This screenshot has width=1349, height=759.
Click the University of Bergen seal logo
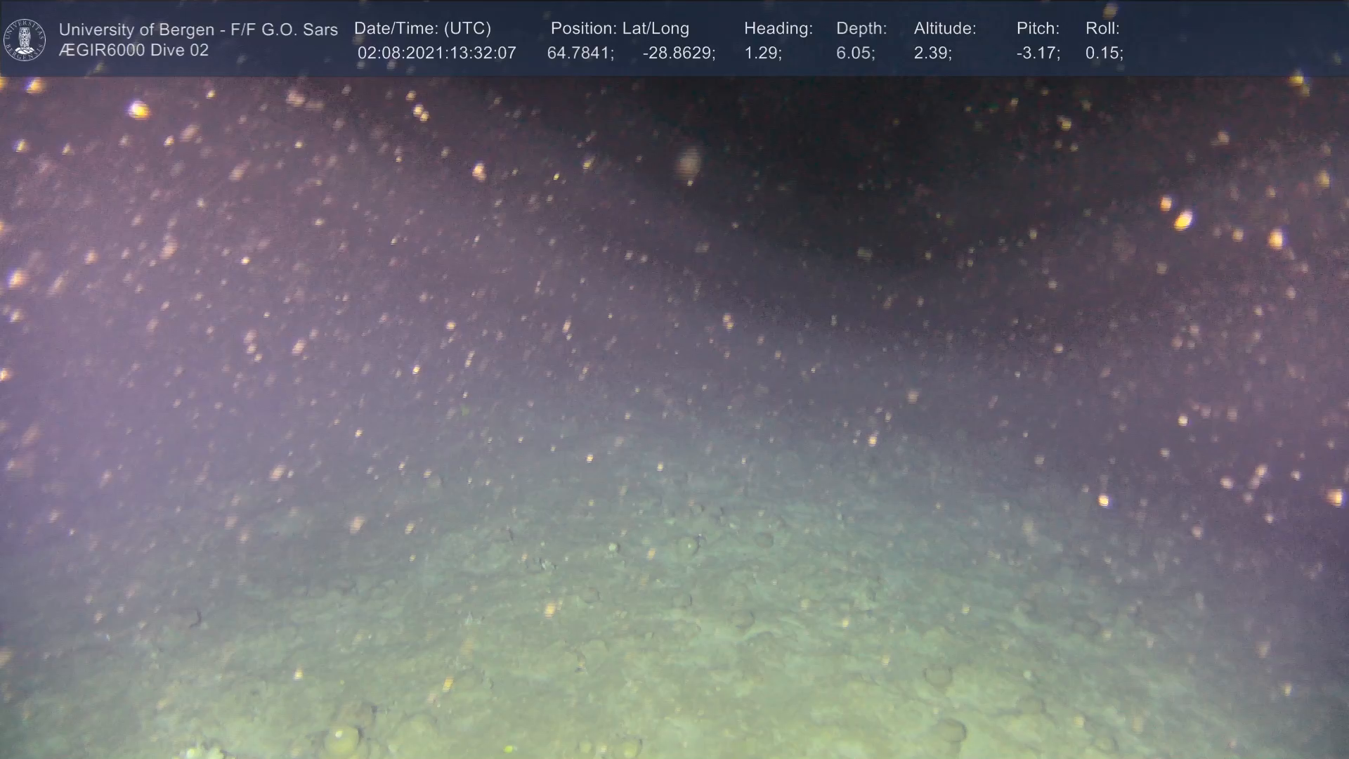[x=25, y=39]
